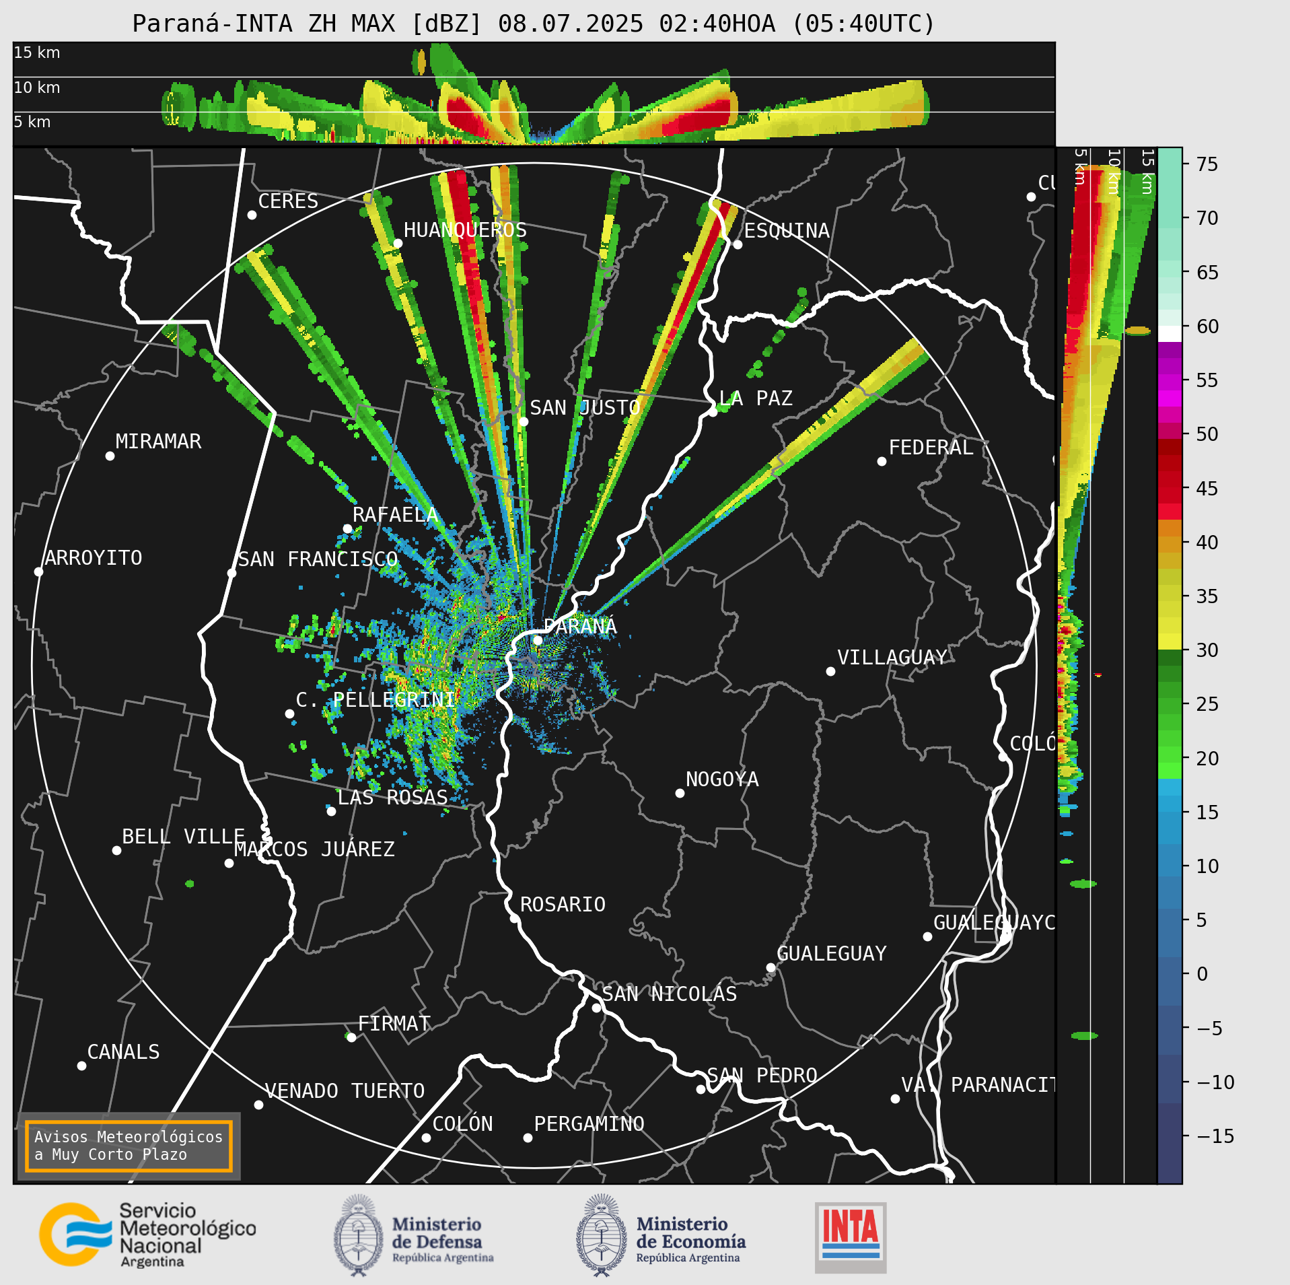
Task: Click the red INTA logo
Action: (851, 1238)
